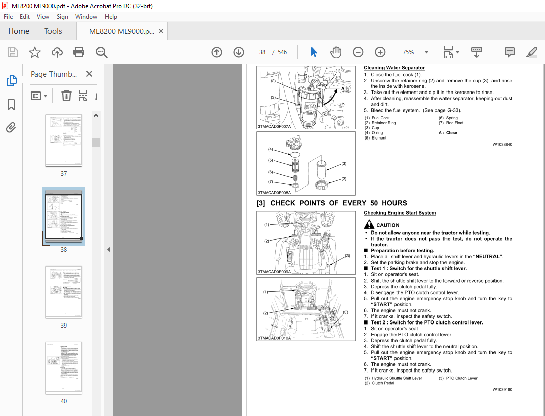Screen dimensions: 545x416
Task: Open Attachments paperclip icon
Action: click(11, 128)
